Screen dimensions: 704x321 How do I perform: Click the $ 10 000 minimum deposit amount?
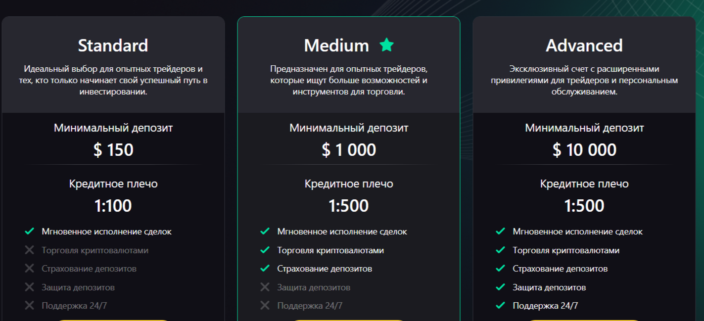click(x=584, y=150)
